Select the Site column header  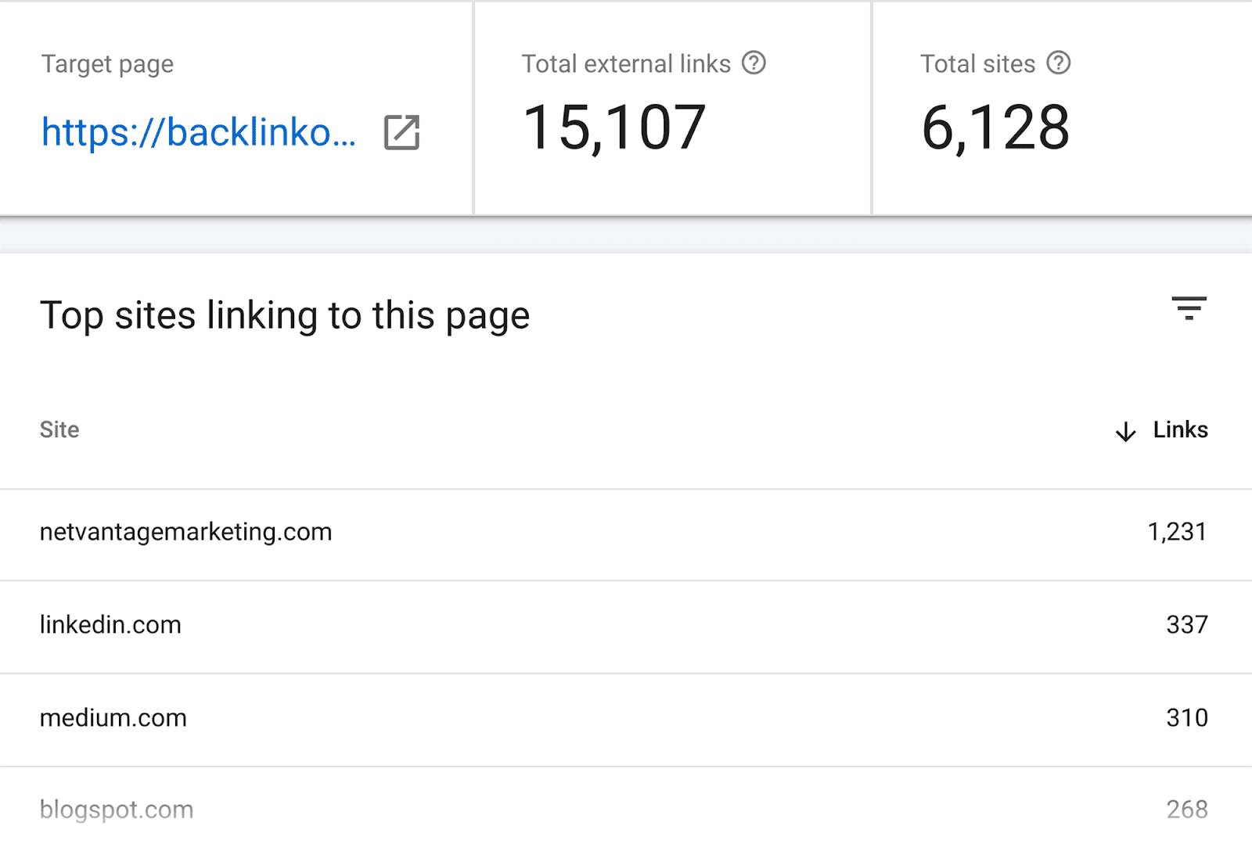click(x=59, y=429)
